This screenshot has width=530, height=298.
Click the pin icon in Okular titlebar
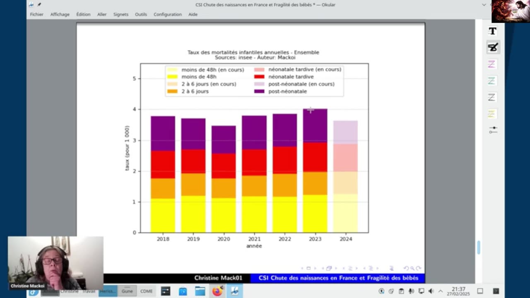(x=39, y=5)
